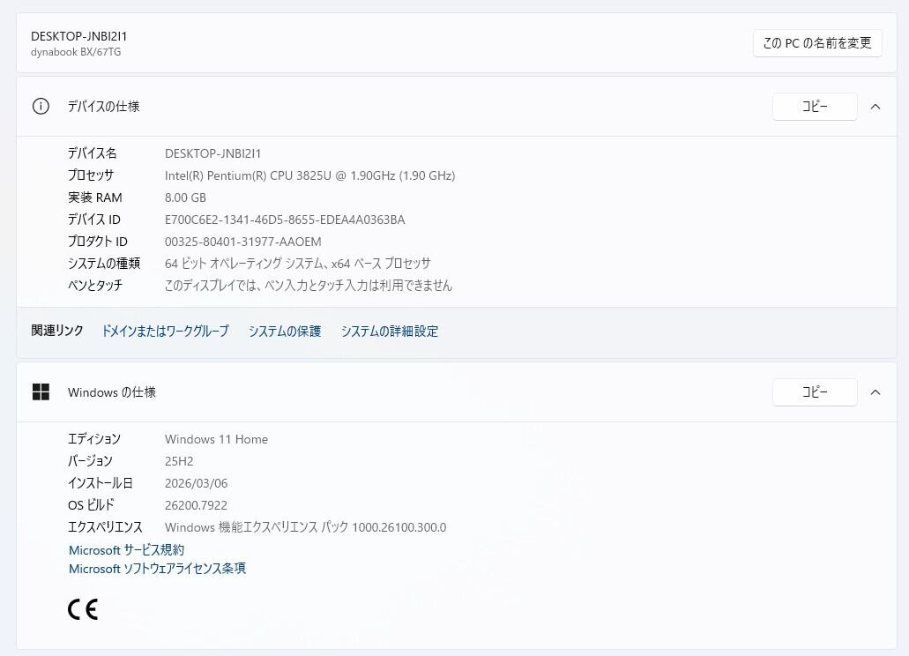Click the 'プロダクト ID' field label
This screenshot has height=656, width=909.
[97, 242]
